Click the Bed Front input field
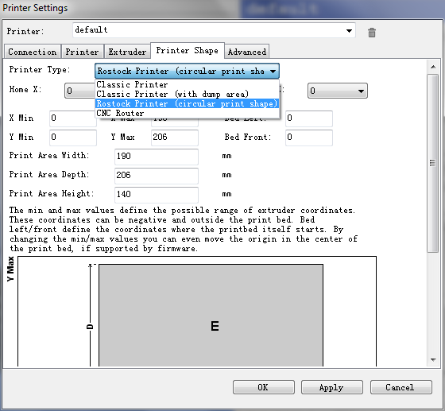 tap(309, 138)
